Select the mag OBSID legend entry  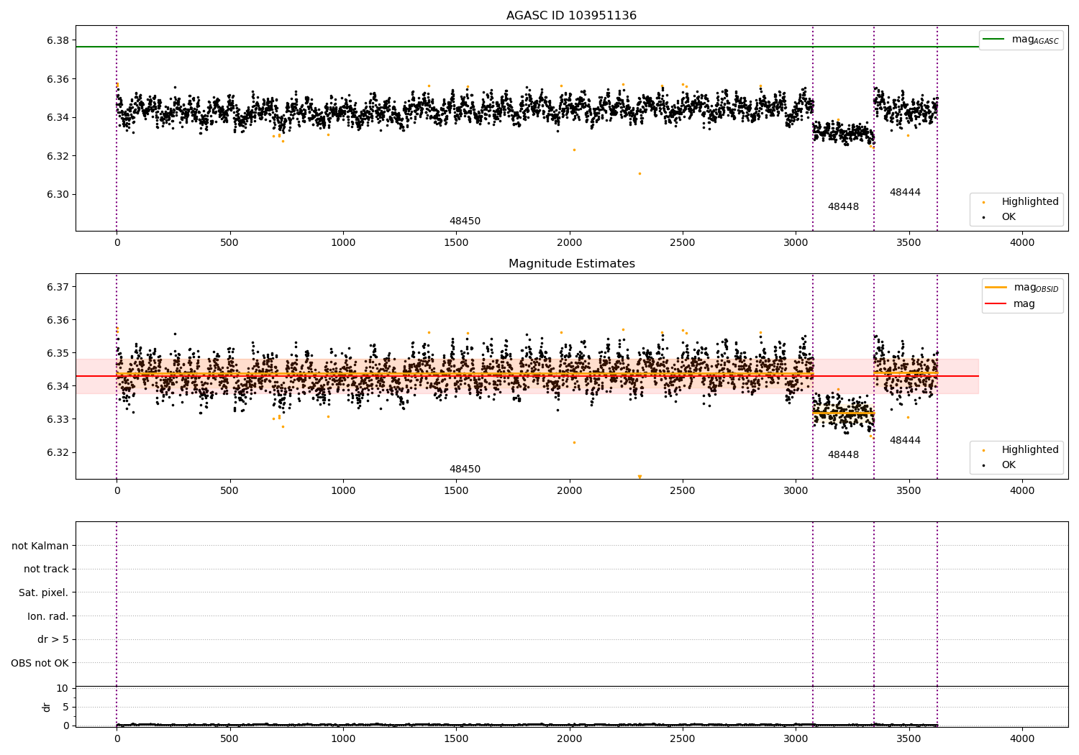(1022, 288)
